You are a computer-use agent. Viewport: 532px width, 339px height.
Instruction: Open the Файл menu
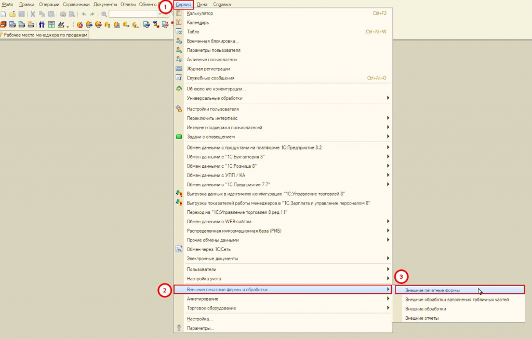pyautogui.click(x=7, y=4)
